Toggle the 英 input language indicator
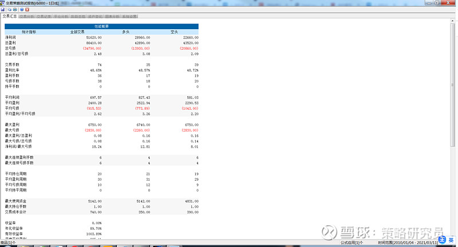458x247 pixels. 451,240
